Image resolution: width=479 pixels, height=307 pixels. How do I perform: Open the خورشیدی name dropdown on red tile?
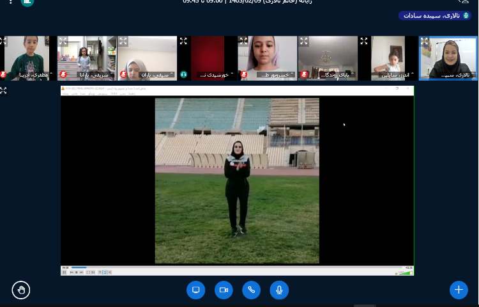217,75
